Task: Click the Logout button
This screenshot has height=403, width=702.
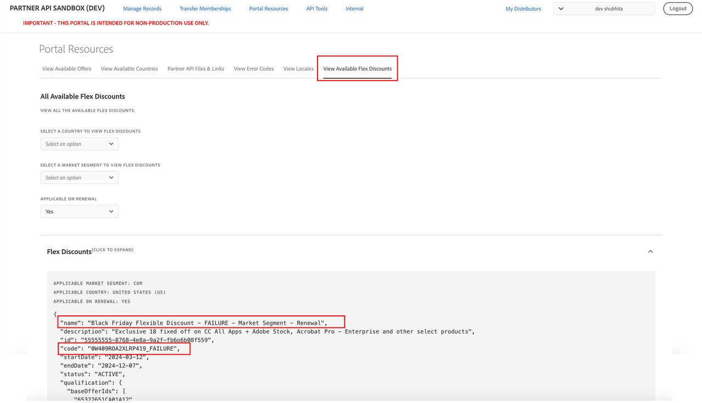Action: point(678,8)
